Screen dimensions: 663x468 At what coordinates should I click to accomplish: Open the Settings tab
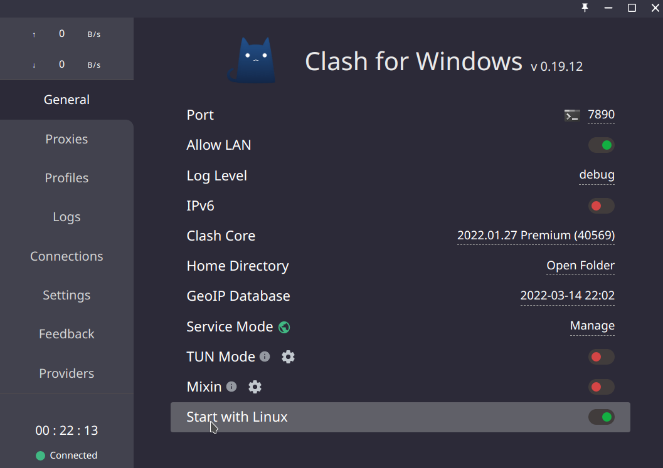pos(67,295)
